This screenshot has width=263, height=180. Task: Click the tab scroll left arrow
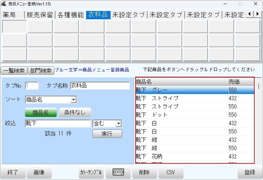[250, 14]
